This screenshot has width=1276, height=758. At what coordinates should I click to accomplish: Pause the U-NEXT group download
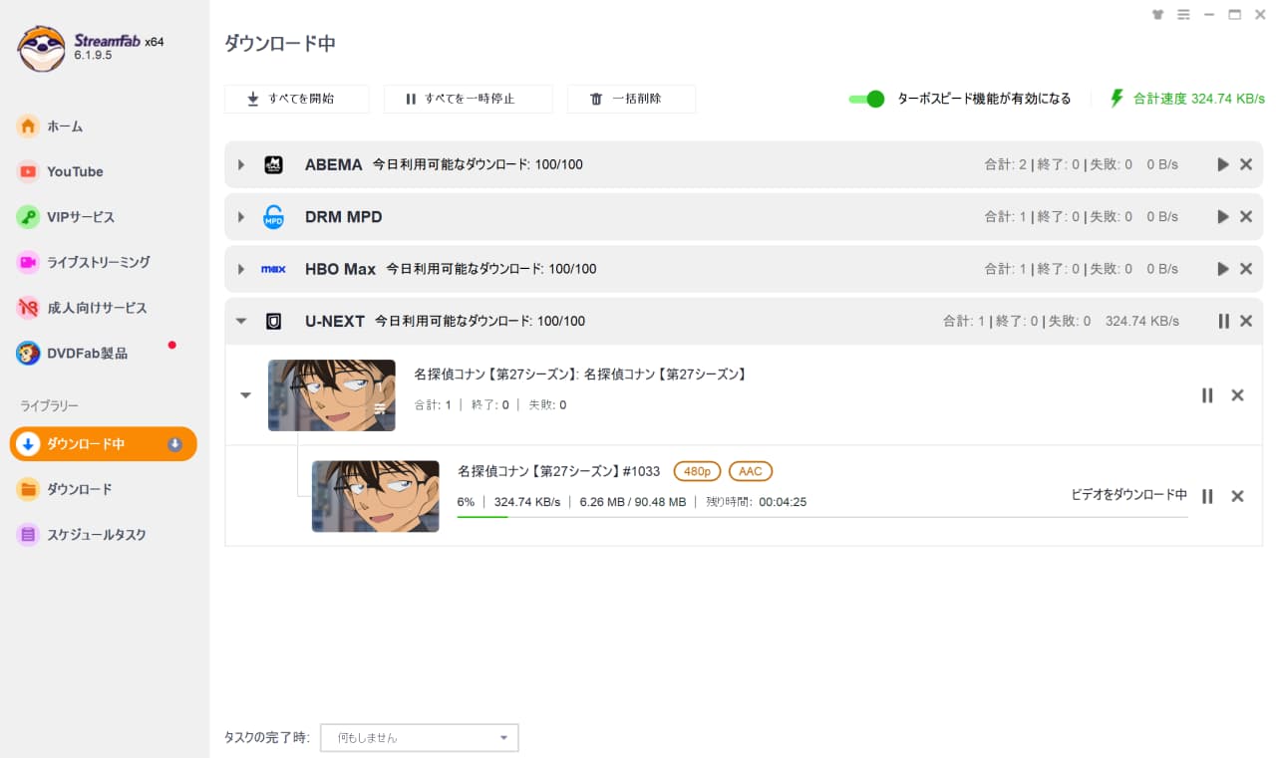coord(1223,321)
